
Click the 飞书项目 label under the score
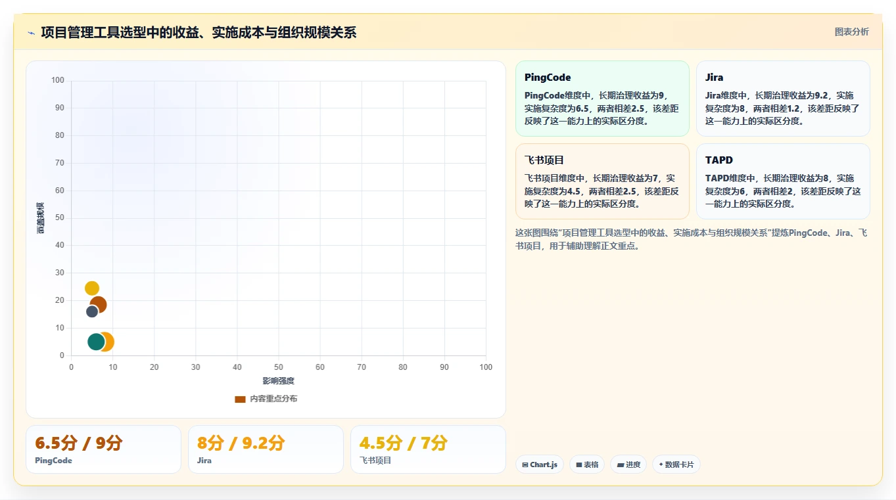(x=375, y=461)
